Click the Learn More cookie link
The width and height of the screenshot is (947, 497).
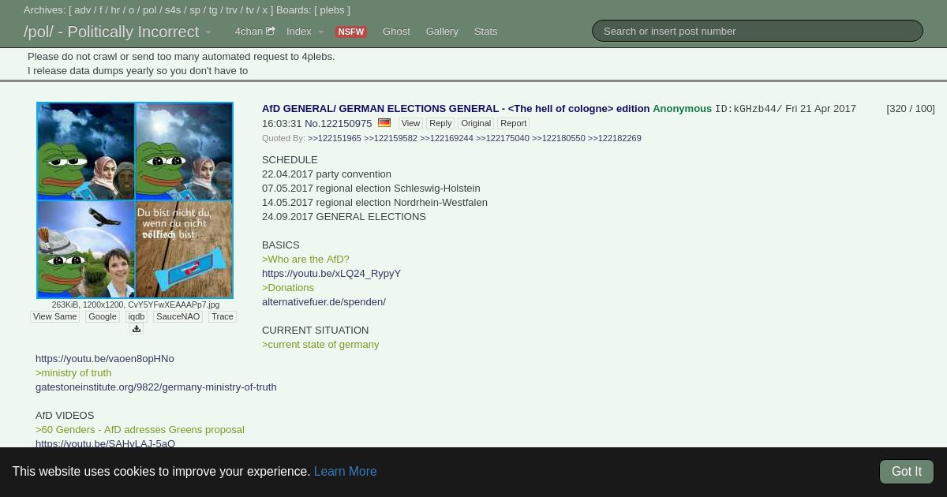pos(345,471)
